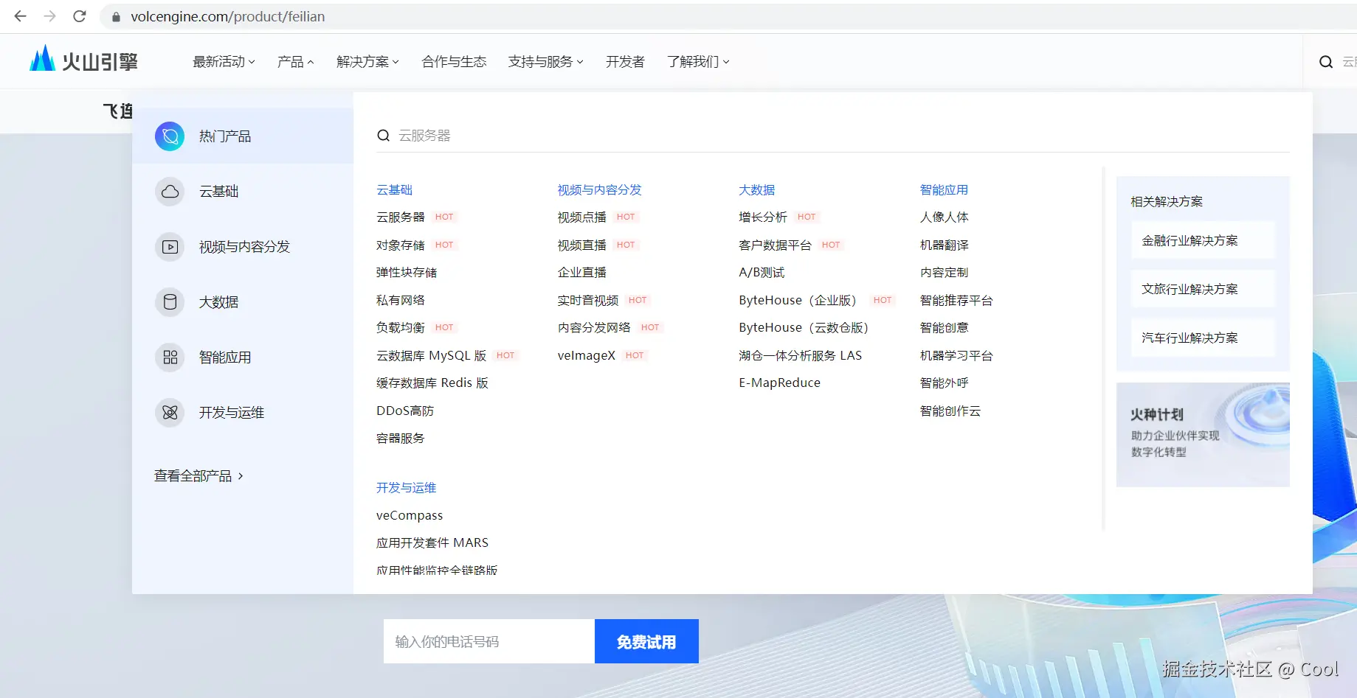Click the 火种计划 promo banner
Viewport: 1357px width, 698px height.
coord(1203,435)
